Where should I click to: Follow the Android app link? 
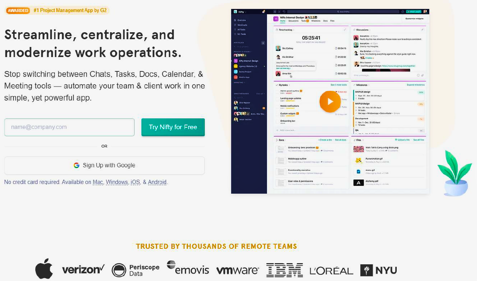[157, 182]
